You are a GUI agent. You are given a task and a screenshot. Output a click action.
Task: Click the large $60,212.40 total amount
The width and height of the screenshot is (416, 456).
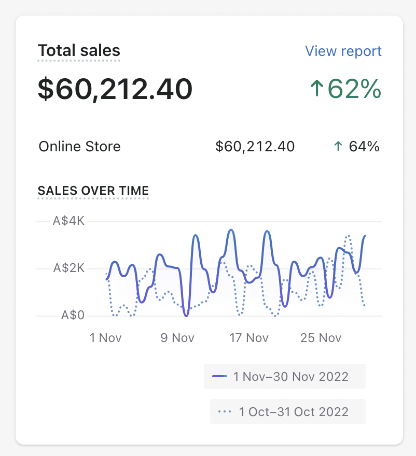[115, 89]
